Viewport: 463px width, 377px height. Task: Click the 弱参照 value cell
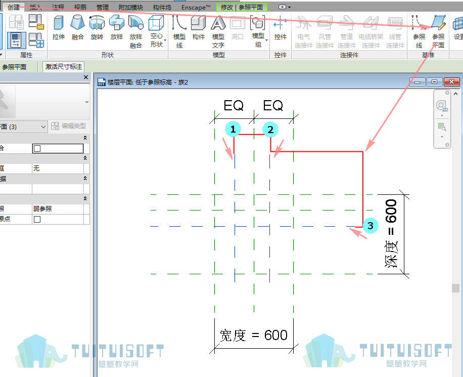tap(58, 209)
